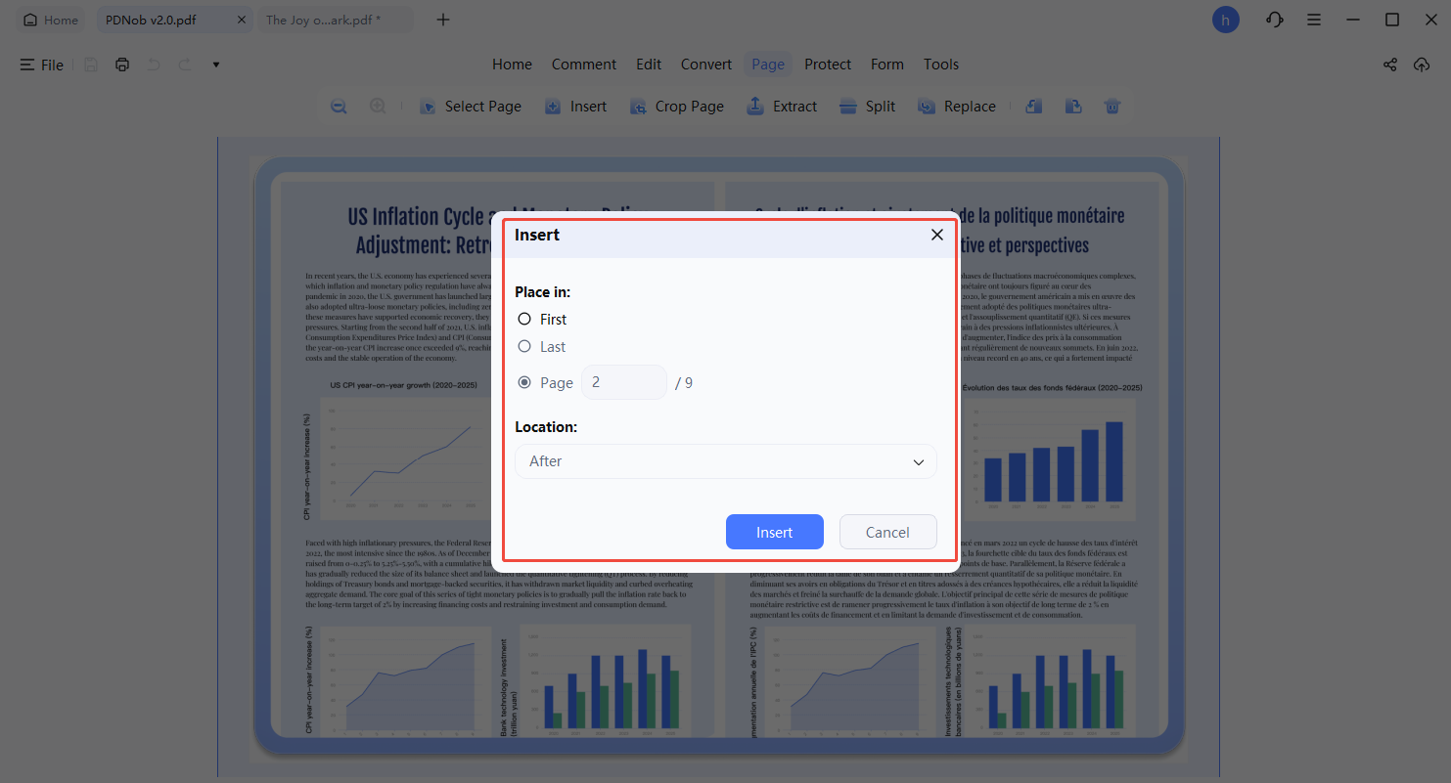Select the First radio button

point(524,319)
